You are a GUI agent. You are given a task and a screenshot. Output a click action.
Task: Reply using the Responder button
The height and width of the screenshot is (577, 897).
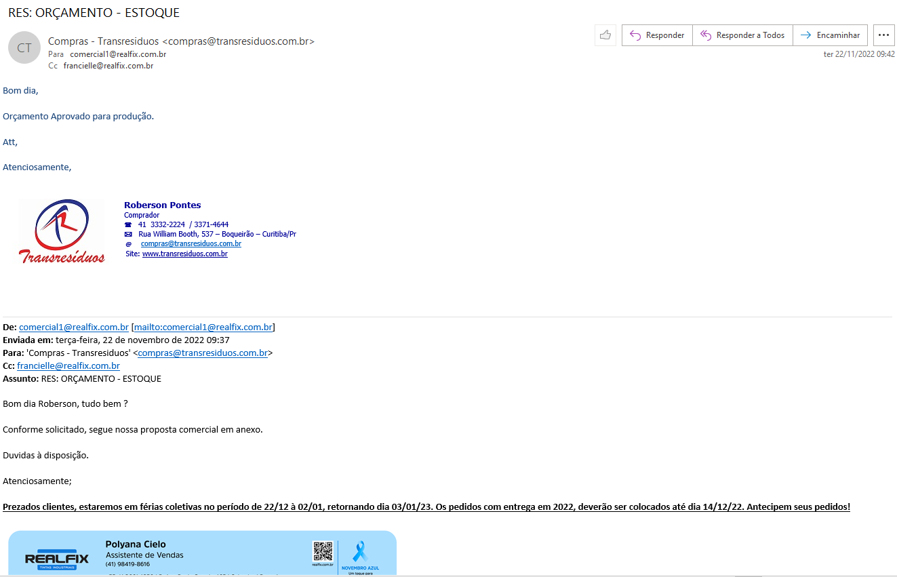656,35
